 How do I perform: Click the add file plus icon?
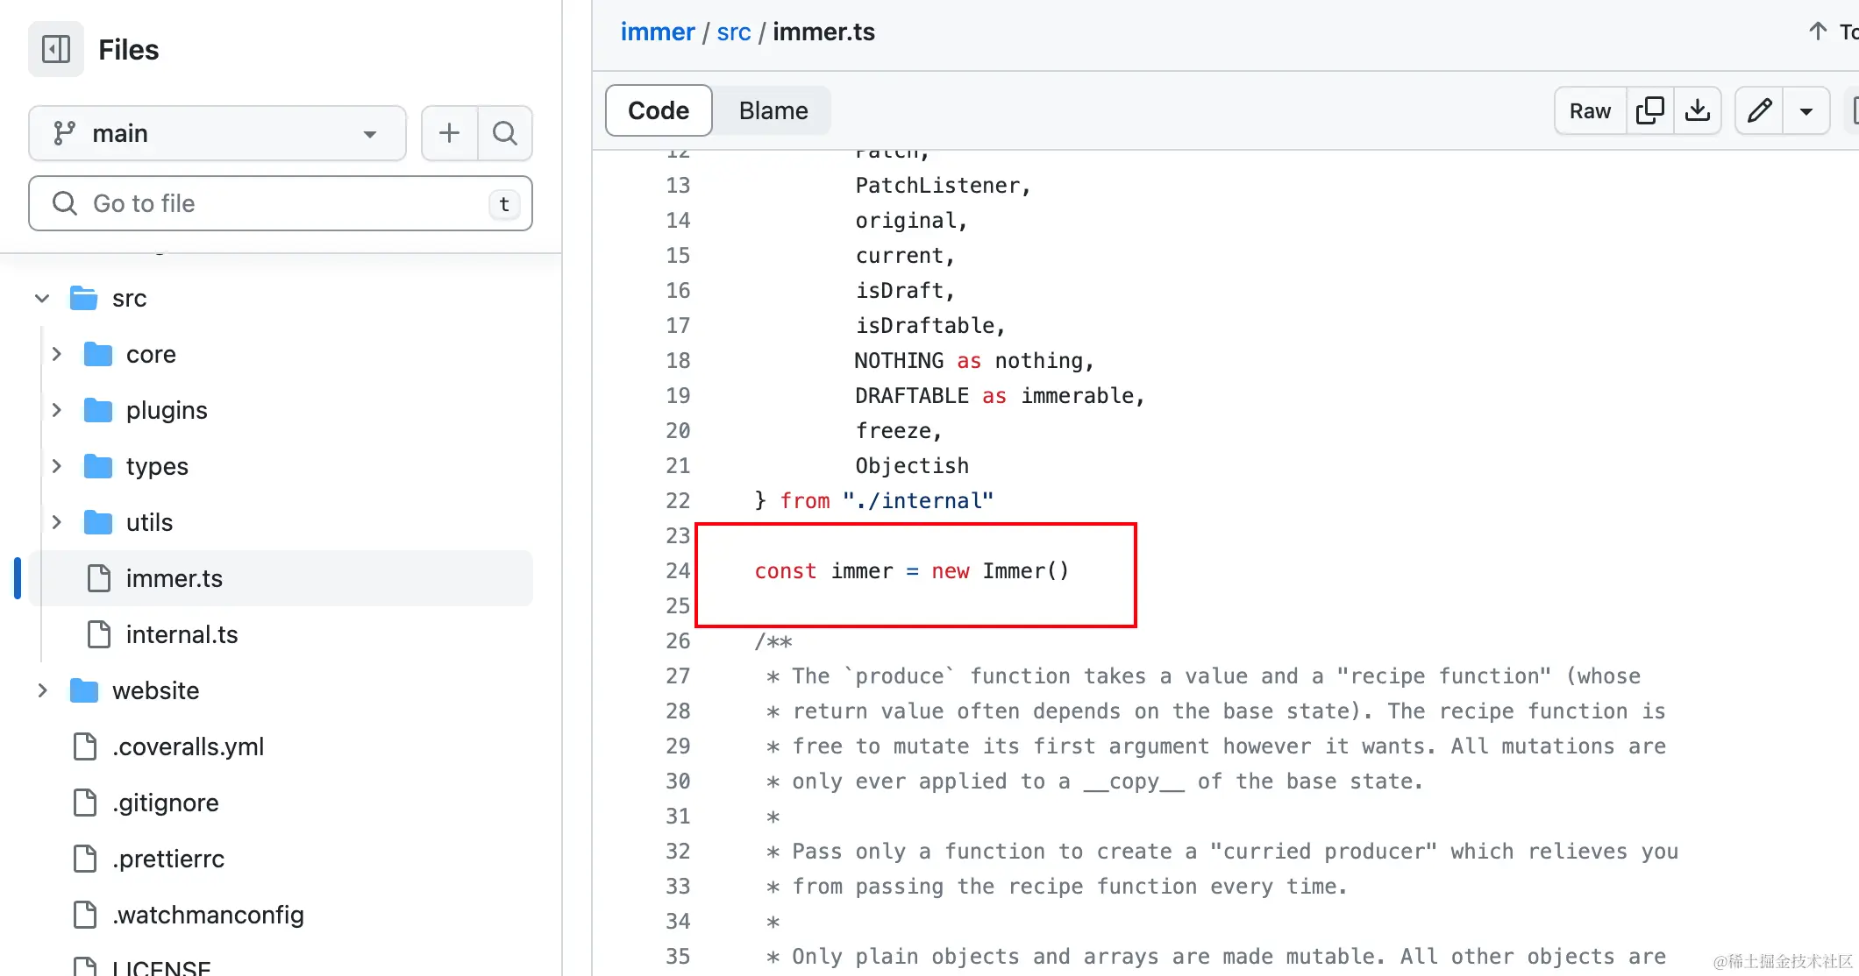(x=449, y=133)
